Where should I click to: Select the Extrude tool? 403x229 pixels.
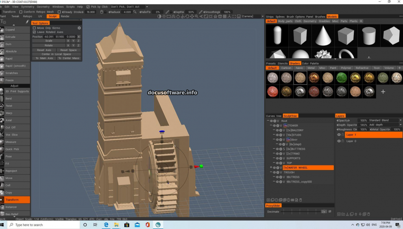15,37
